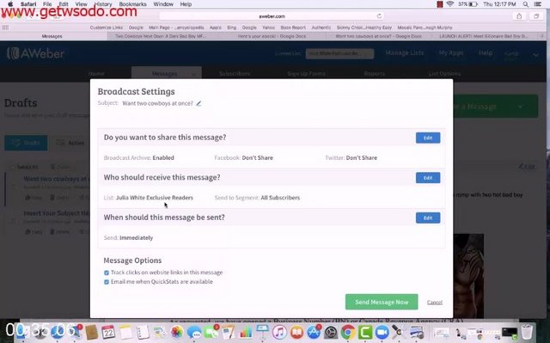This screenshot has width=550, height=343.
Task: Go to Reports in AWeber navigation
Action: tap(375, 74)
